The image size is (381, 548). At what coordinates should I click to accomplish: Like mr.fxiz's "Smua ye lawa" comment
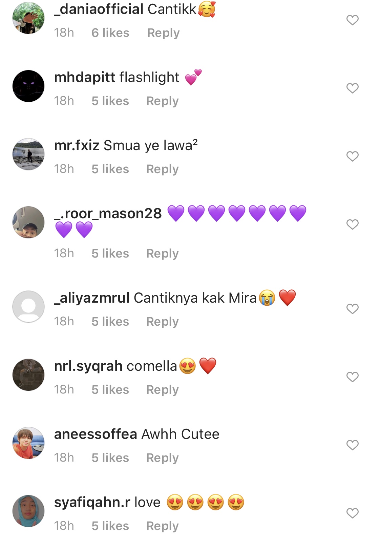pos(352,156)
